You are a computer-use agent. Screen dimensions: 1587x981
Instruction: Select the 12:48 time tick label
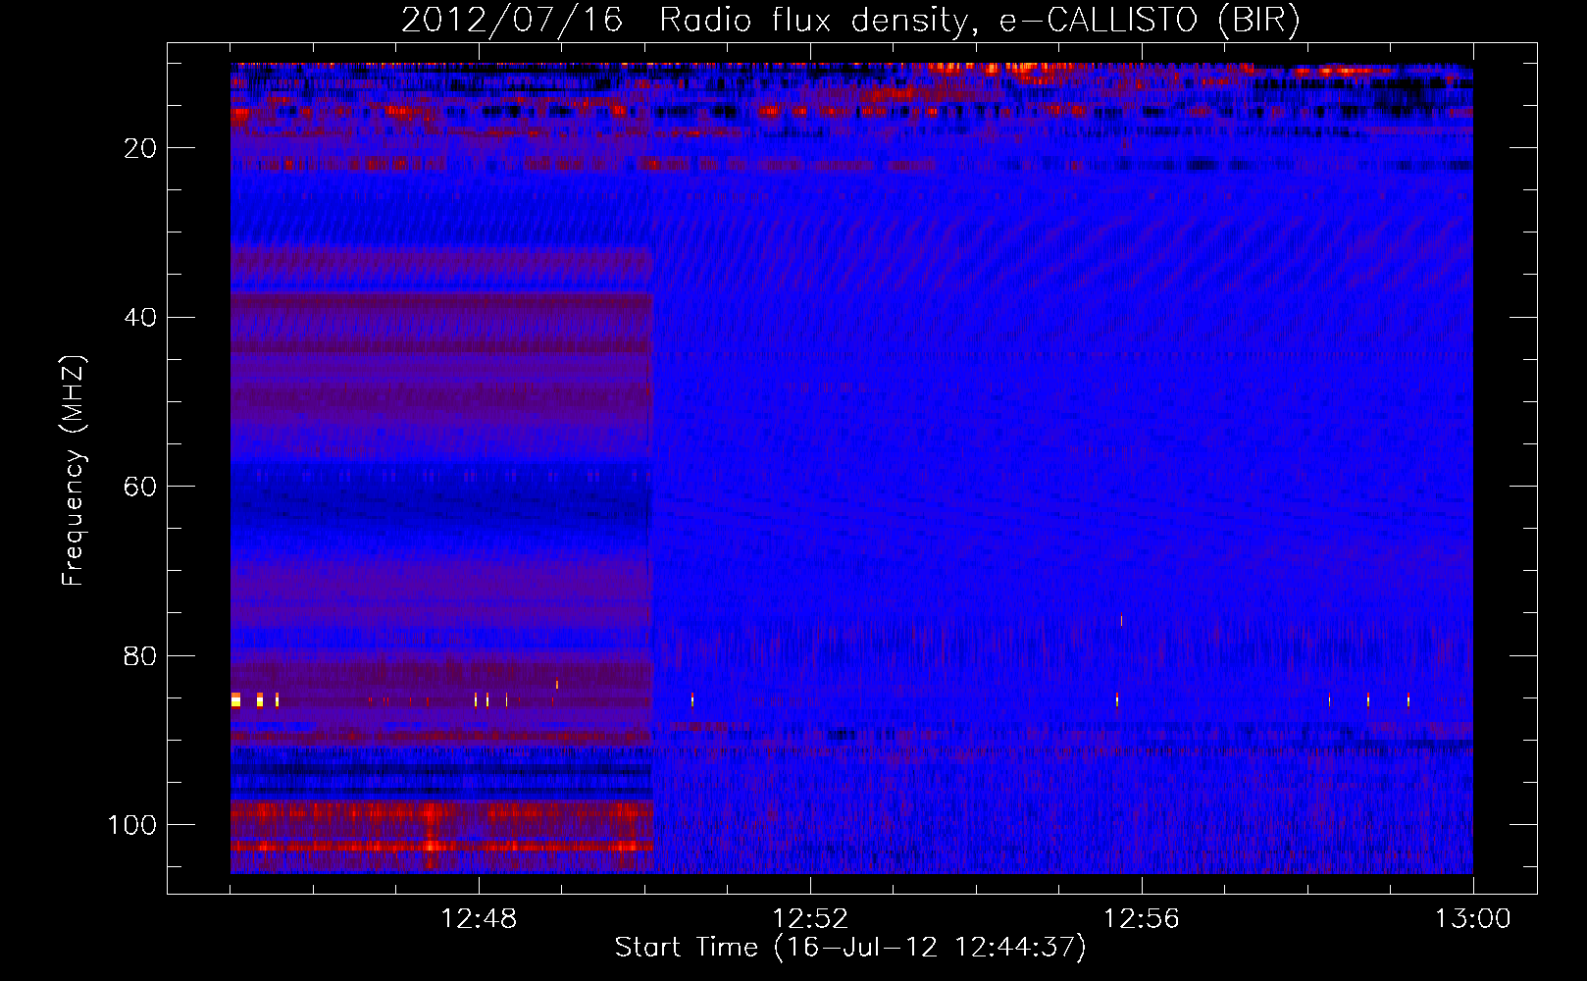click(479, 919)
